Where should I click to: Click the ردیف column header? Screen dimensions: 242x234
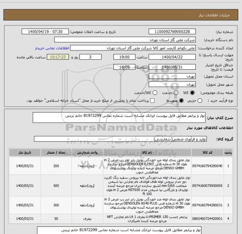coord(228,152)
